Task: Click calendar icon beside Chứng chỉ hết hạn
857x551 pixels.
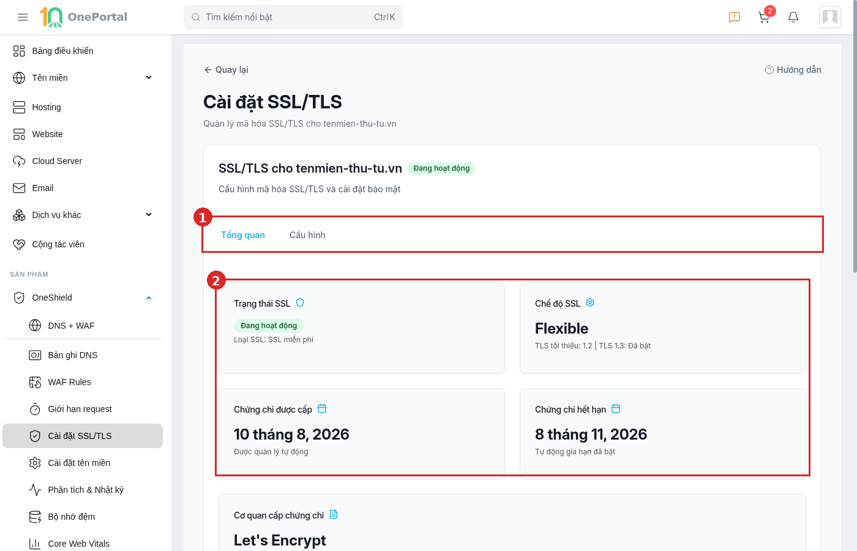Action: point(616,408)
